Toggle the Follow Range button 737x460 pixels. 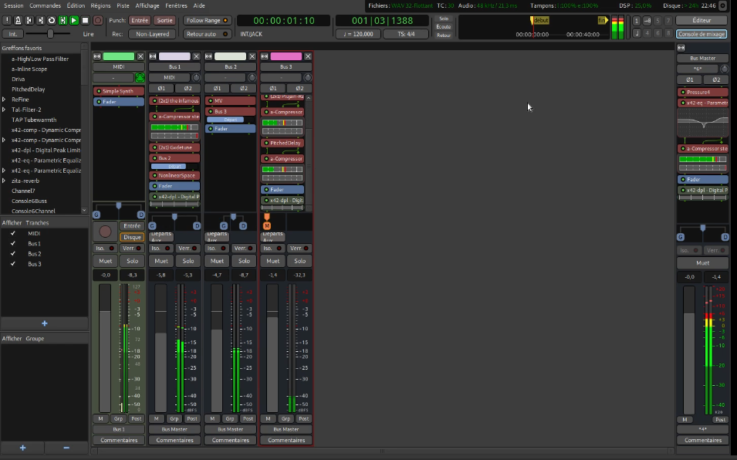pos(206,20)
